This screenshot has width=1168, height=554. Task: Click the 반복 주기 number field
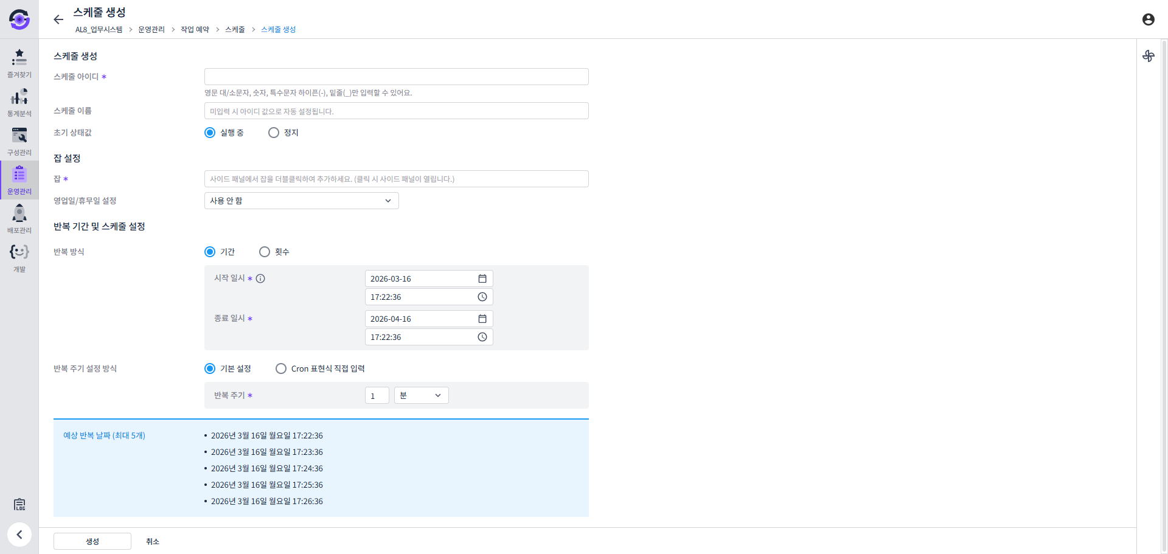pyautogui.click(x=377, y=395)
